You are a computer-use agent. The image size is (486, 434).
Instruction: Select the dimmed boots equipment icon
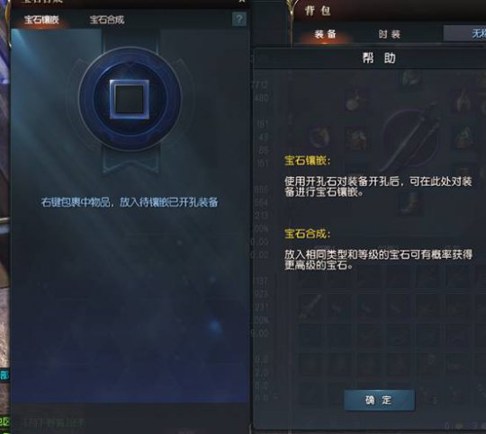point(409,204)
